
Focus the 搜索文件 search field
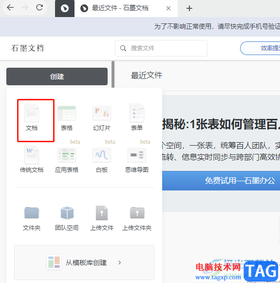pos(161,48)
